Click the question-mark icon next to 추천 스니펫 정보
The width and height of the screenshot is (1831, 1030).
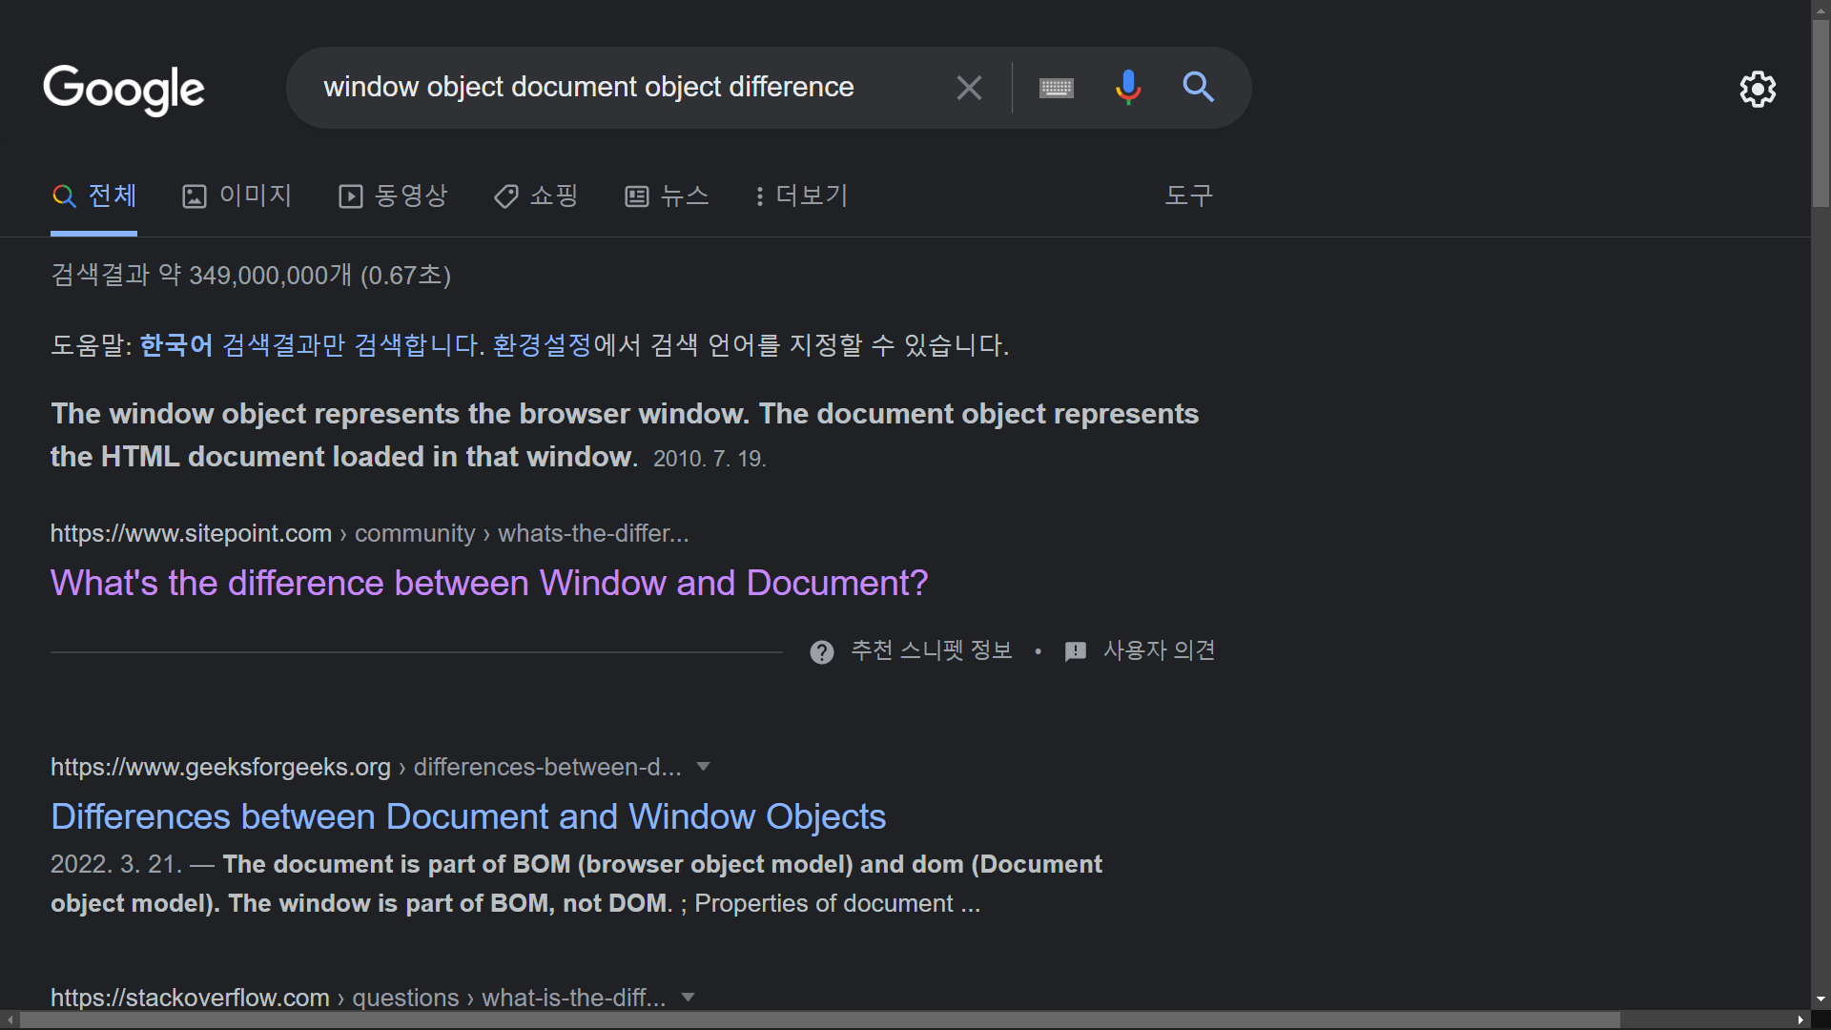(x=821, y=651)
